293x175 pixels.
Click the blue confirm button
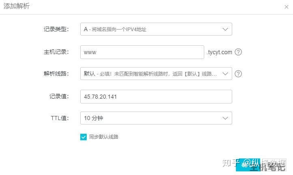coord(248,165)
